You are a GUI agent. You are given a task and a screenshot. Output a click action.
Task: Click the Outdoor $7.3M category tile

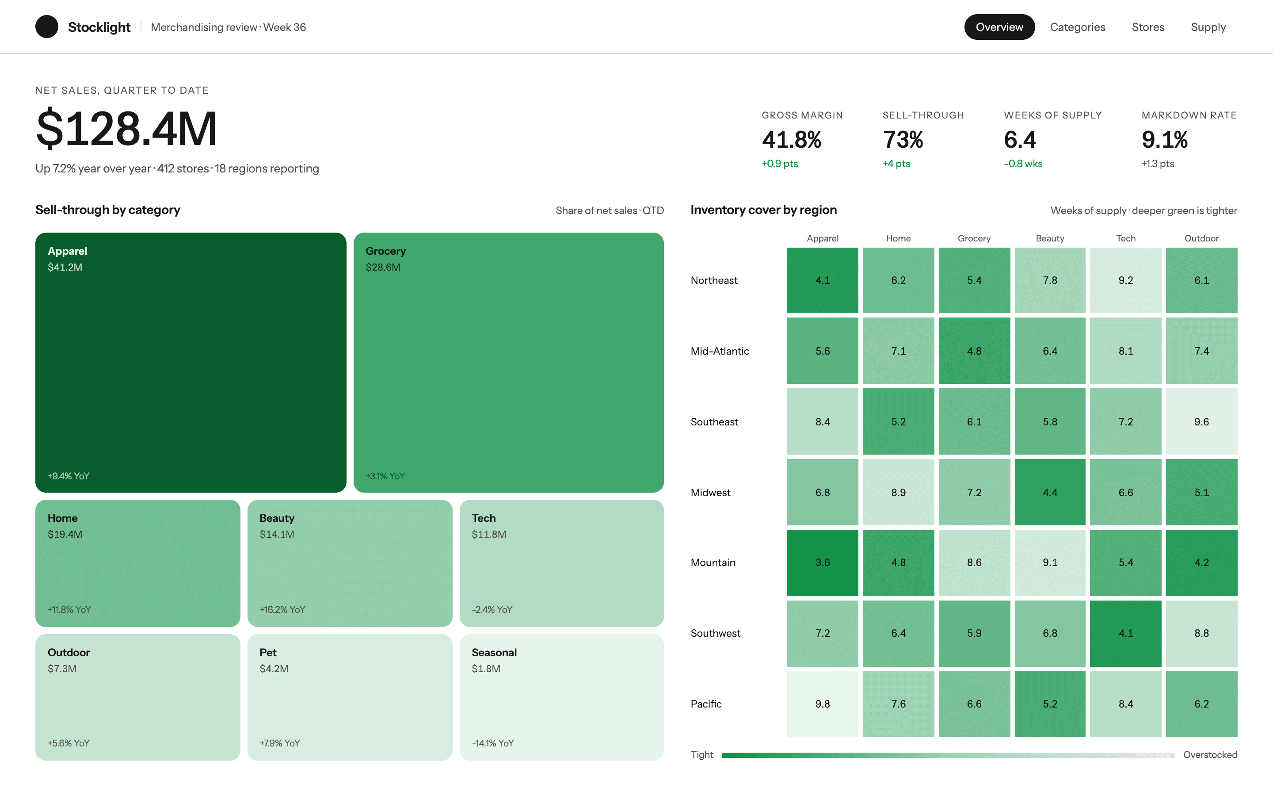138,697
